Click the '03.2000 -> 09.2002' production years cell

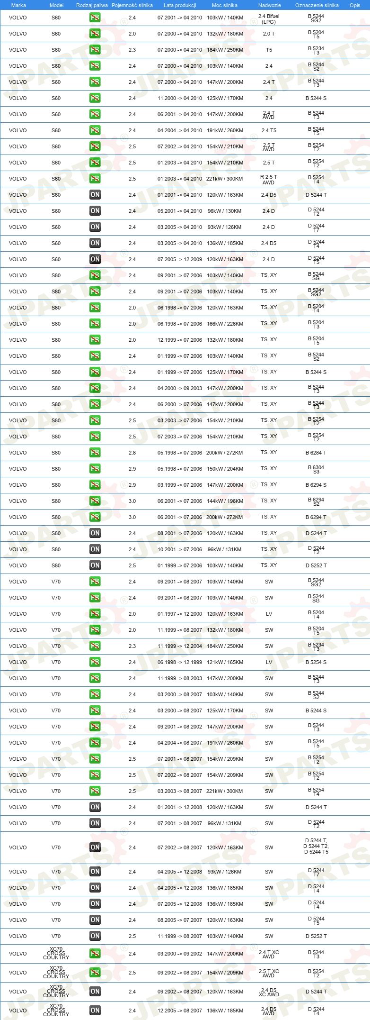point(180,954)
